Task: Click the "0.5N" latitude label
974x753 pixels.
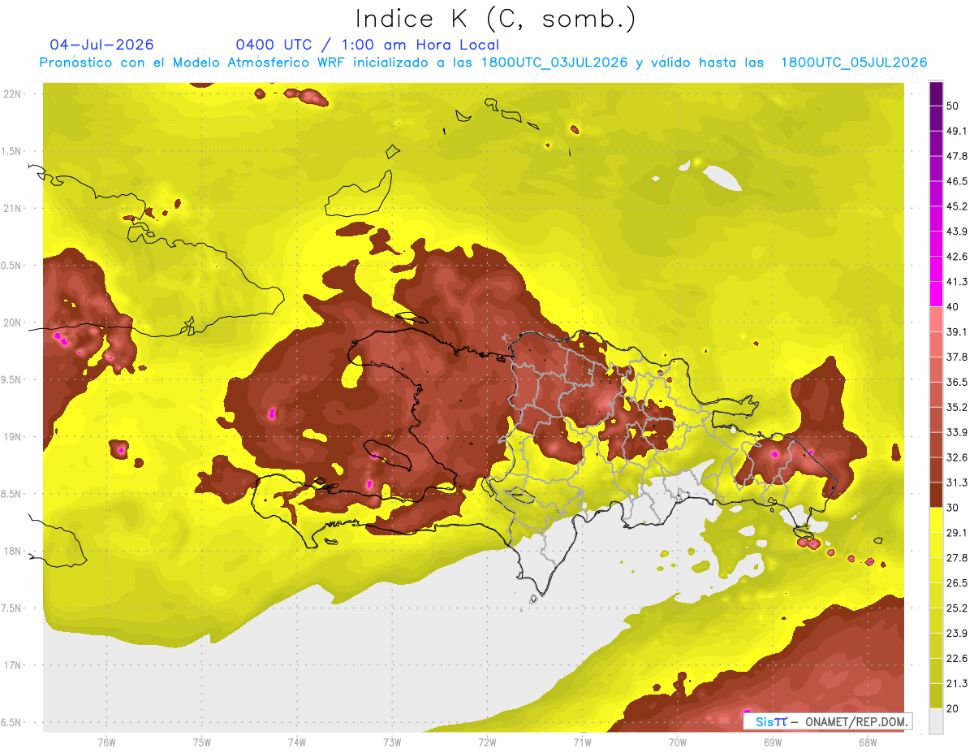Action: (12, 266)
